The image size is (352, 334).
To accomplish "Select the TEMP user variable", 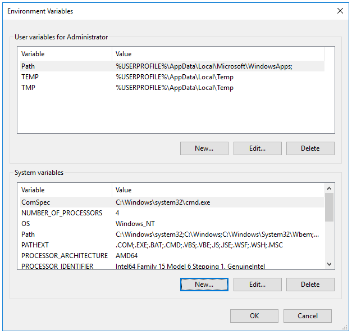I will coord(172,77).
